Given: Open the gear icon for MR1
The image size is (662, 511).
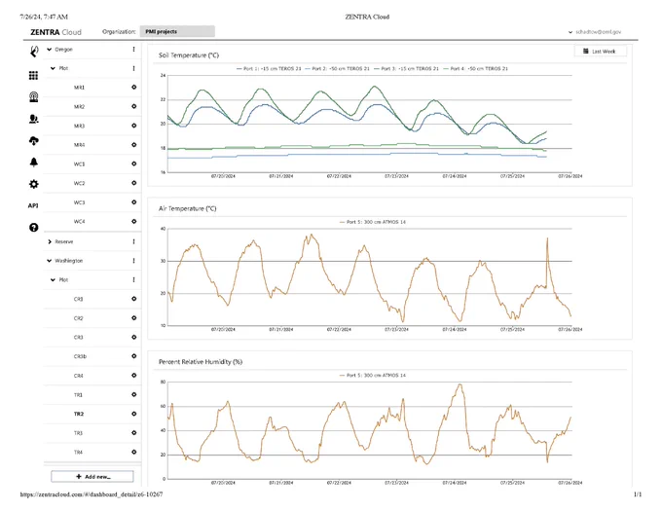Looking at the screenshot, I should click(133, 87).
